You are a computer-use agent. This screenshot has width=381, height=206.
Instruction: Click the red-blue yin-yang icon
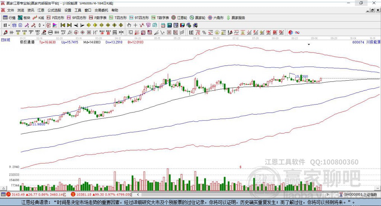pyautogui.click(x=291, y=32)
